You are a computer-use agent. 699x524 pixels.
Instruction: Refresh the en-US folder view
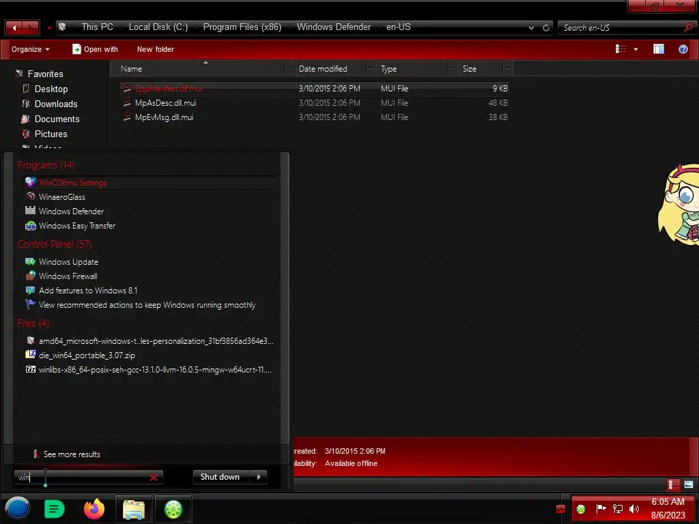[x=546, y=27]
